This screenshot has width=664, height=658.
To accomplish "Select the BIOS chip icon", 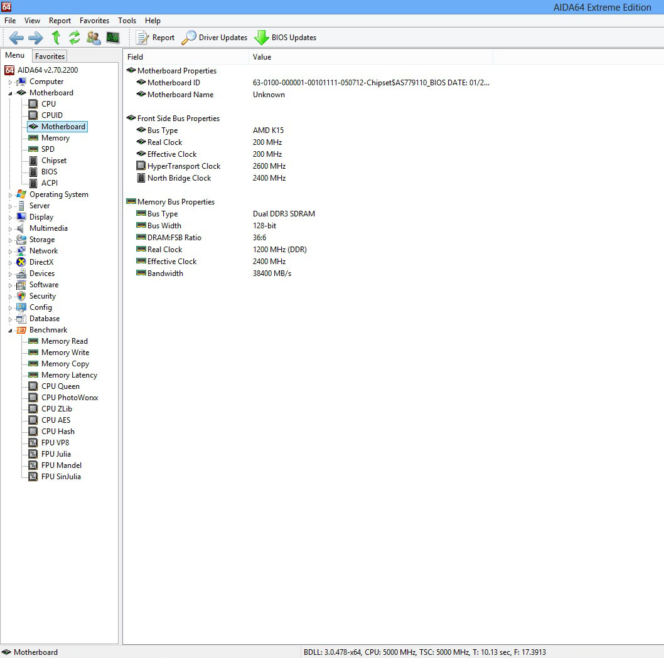I will click(33, 172).
